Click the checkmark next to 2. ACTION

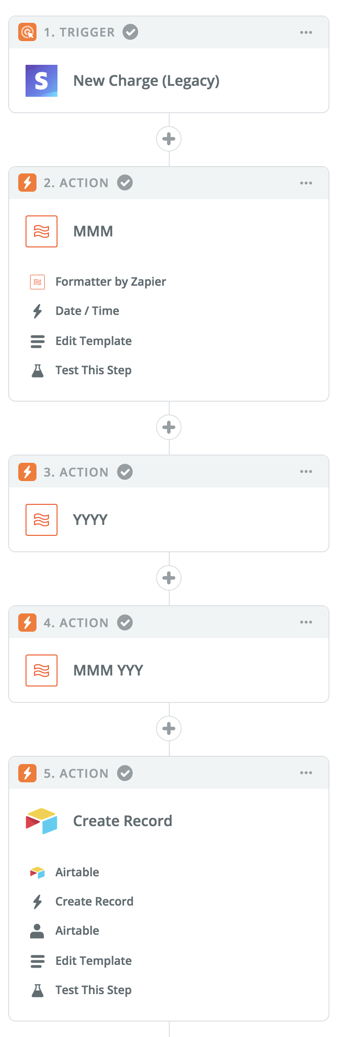coord(125,183)
